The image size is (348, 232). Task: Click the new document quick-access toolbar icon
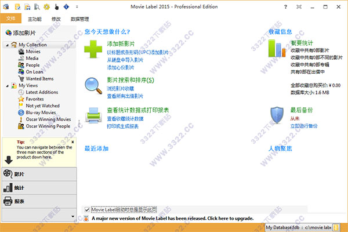(x=17, y=7)
